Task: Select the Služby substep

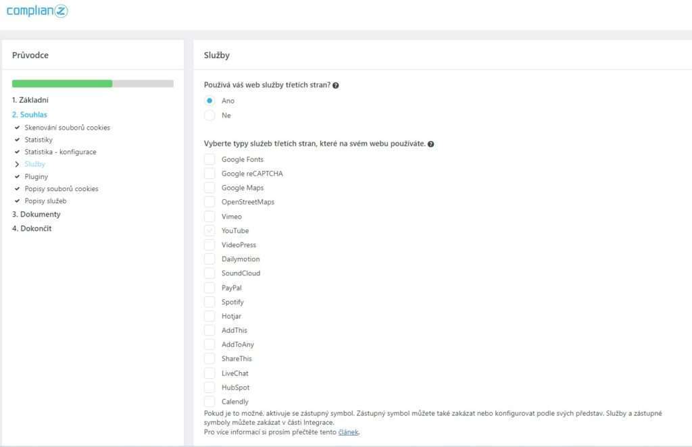Action: [x=35, y=164]
